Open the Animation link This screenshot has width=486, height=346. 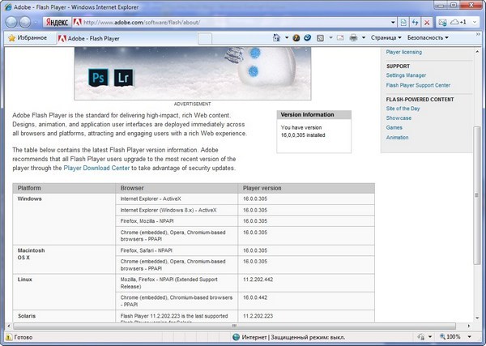pyautogui.click(x=397, y=137)
